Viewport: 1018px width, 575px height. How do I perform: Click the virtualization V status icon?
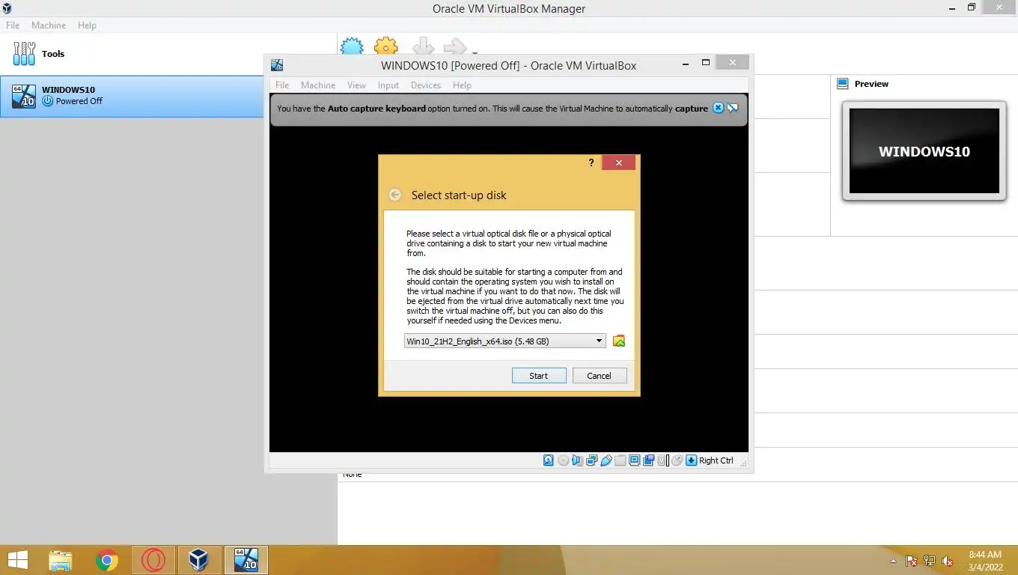[x=662, y=460]
